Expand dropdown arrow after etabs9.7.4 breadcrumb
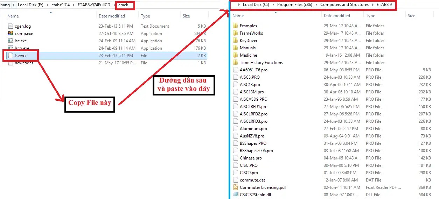439x199 pixels. [x=74, y=5]
